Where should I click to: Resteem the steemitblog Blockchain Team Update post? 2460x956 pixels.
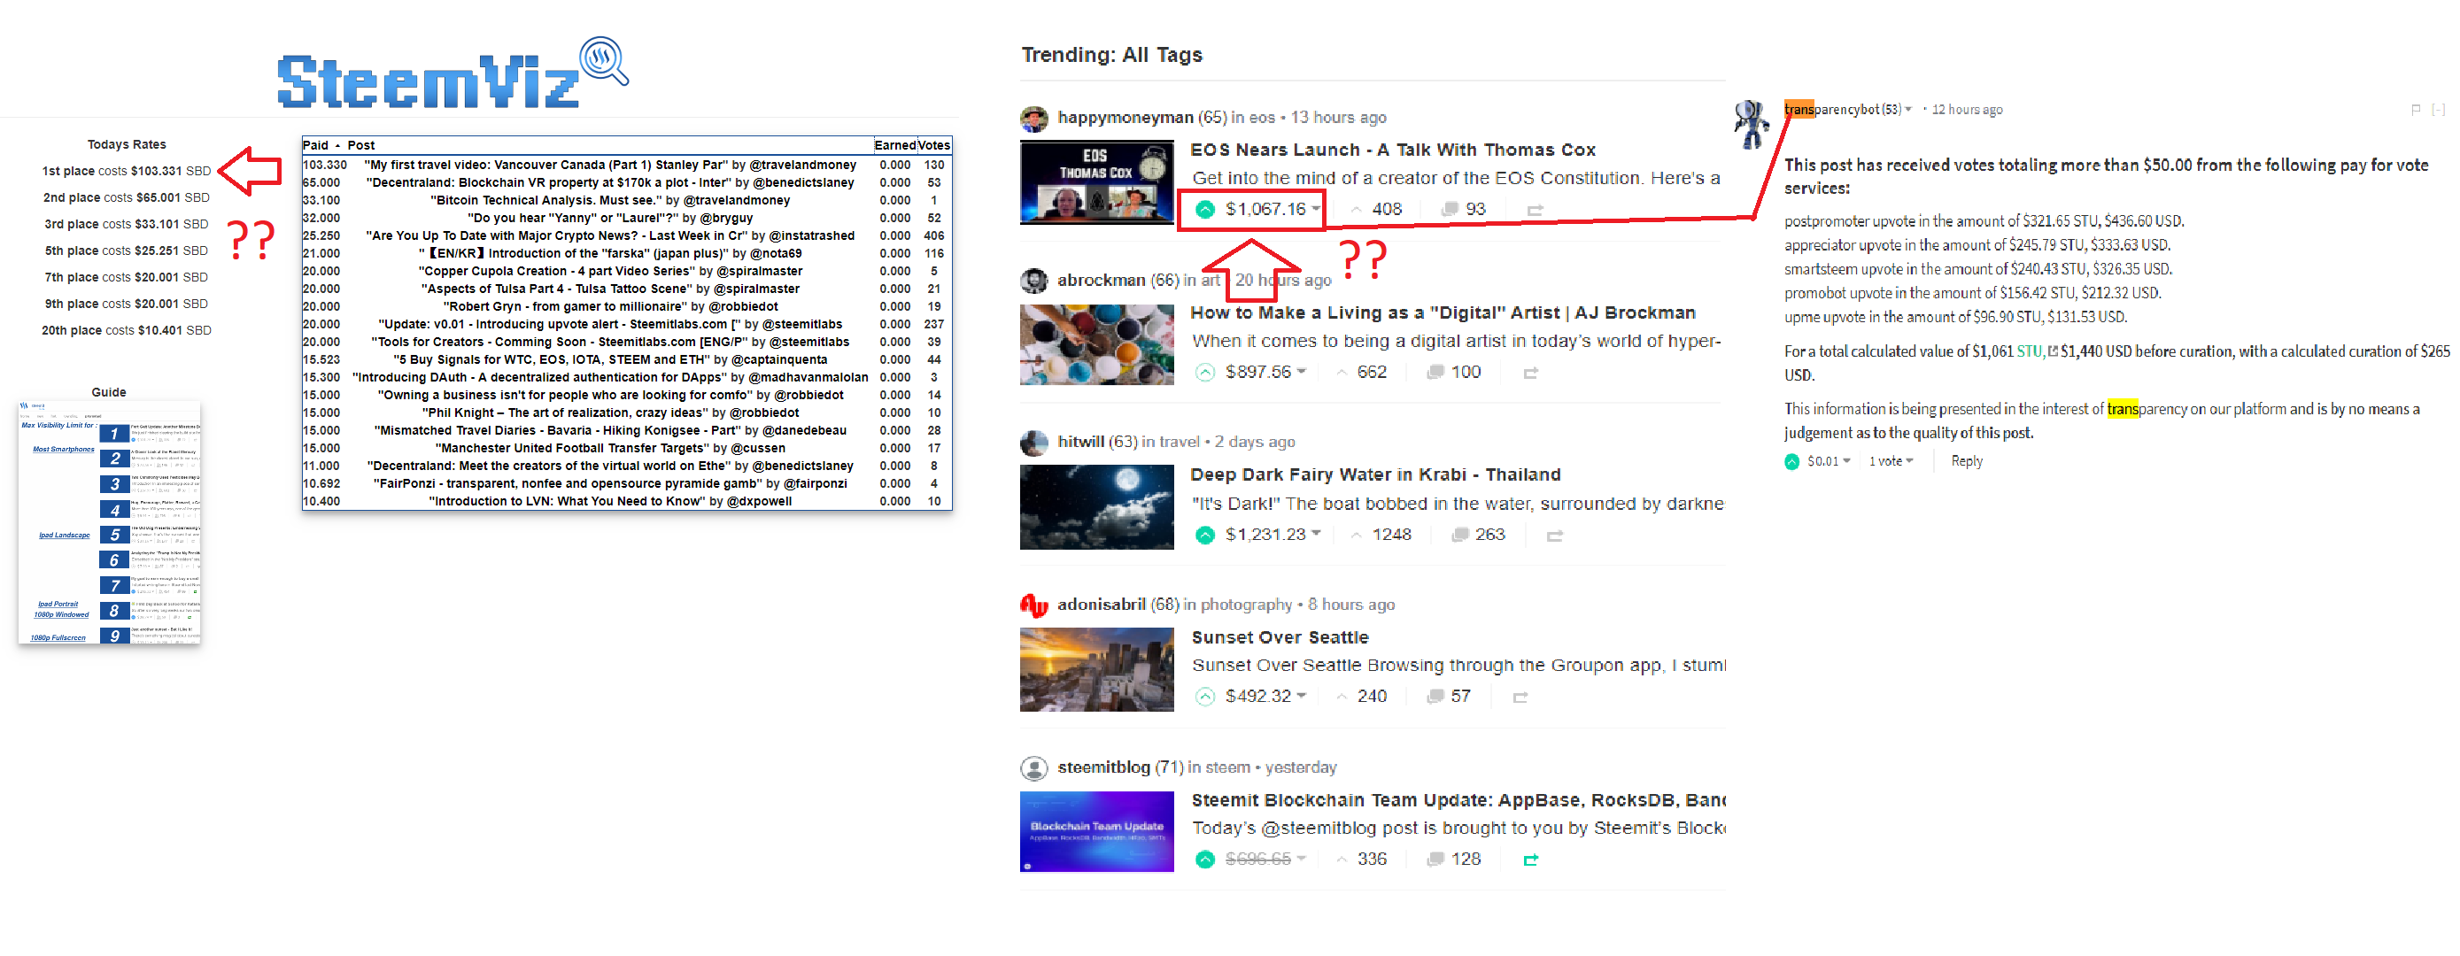coord(1530,859)
